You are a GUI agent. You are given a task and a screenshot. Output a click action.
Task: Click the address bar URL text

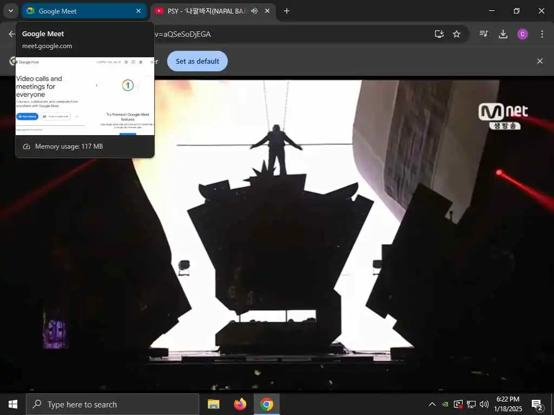(x=183, y=34)
